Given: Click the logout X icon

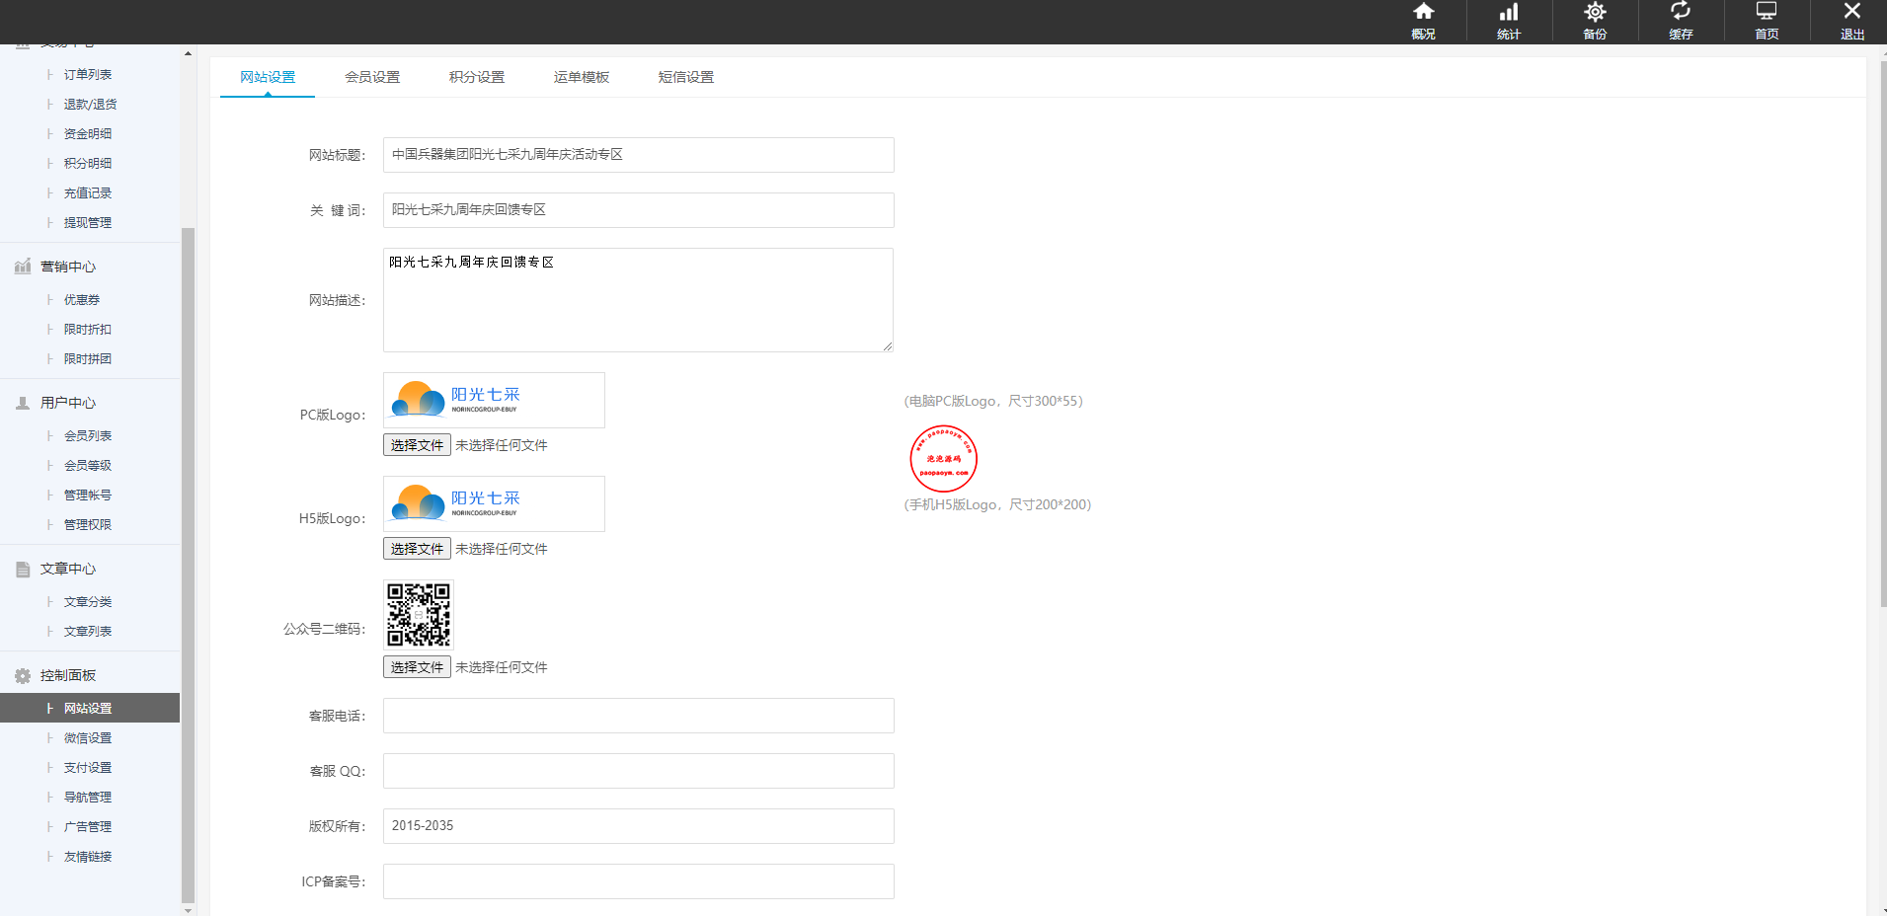Looking at the screenshot, I should [x=1852, y=13].
